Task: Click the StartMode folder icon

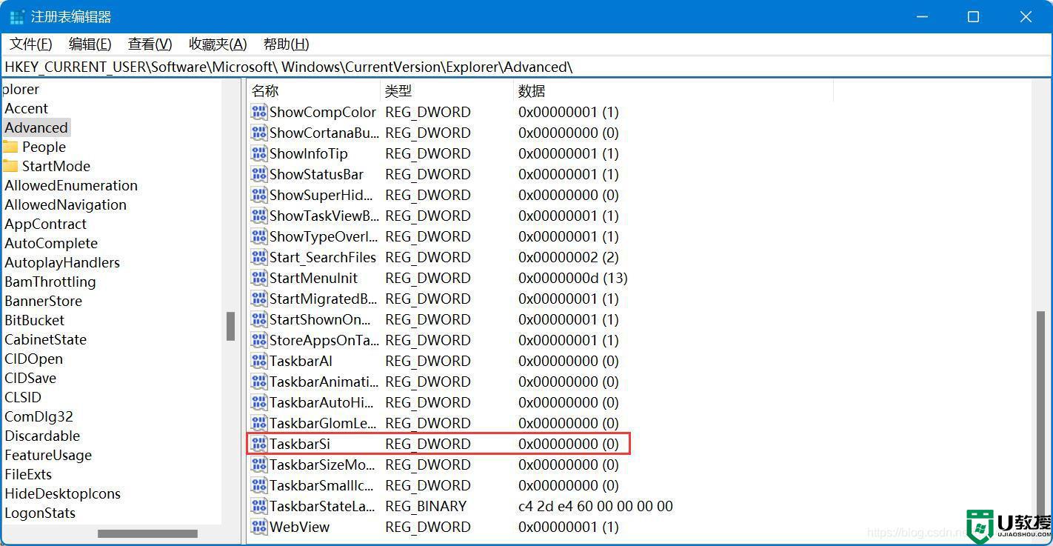Action: [x=10, y=166]
